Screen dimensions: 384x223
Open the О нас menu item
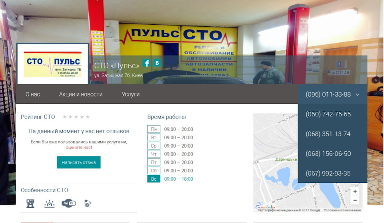(x=33, y=94)
